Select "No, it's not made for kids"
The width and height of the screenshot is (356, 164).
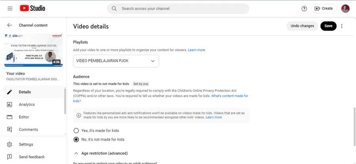pos(76,139)
